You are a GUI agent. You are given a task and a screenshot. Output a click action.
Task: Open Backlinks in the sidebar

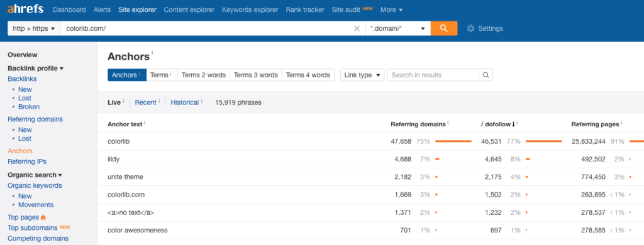click(x=22, y=79)
